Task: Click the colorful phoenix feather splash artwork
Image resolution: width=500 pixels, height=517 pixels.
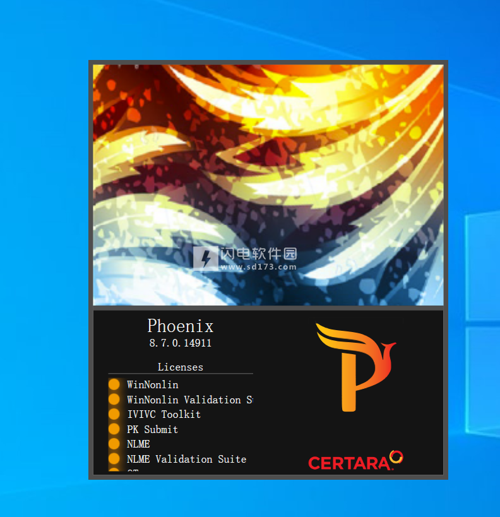Action: [x=268, y=158]
